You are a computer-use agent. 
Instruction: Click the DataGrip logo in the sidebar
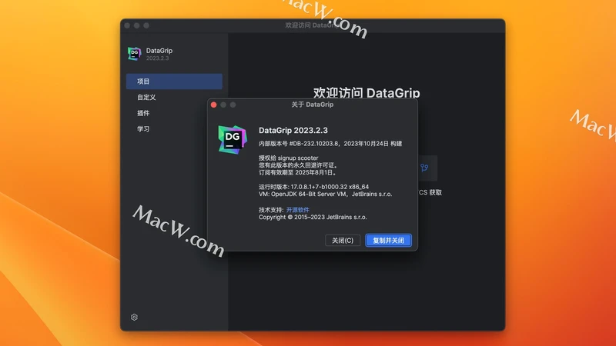(134, 54)
